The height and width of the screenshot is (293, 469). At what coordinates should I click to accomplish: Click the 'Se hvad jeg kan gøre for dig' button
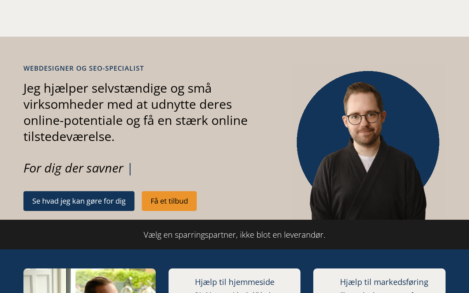(79, 201)
